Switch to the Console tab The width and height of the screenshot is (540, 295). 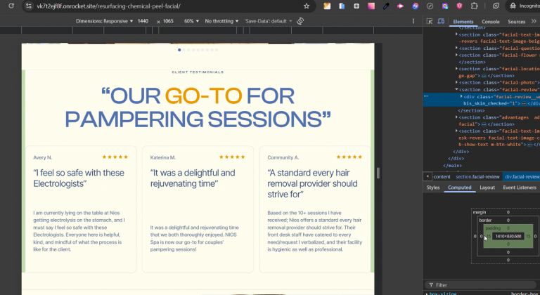[x=490, y=21]
